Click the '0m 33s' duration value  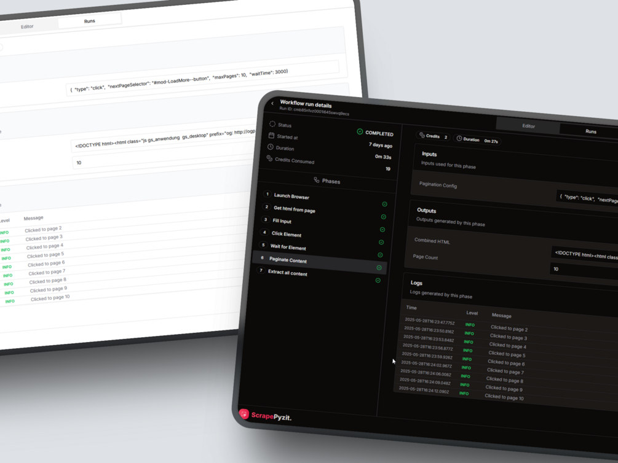(x=383, y=157)
